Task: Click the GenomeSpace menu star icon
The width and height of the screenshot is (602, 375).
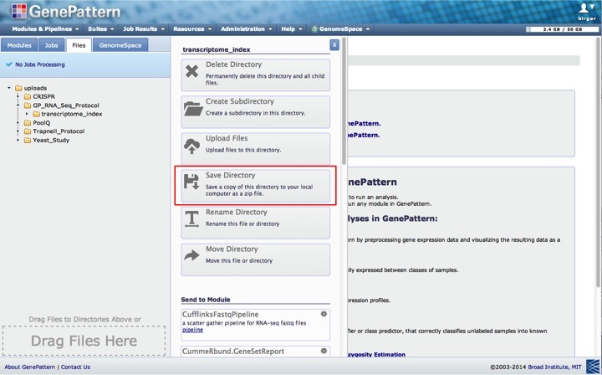Action: 314,28
